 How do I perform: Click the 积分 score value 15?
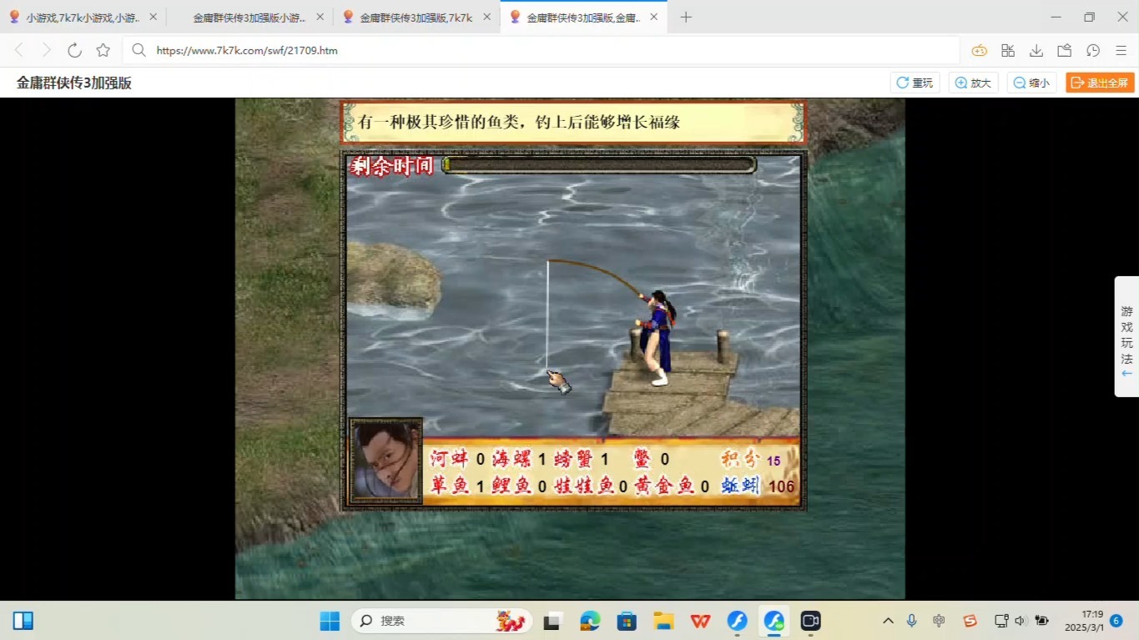tap(774, 461)
